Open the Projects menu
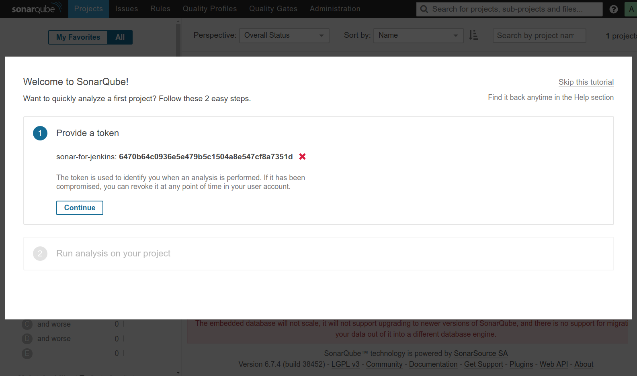Screen dimensions: 637x376 point(88,9)
